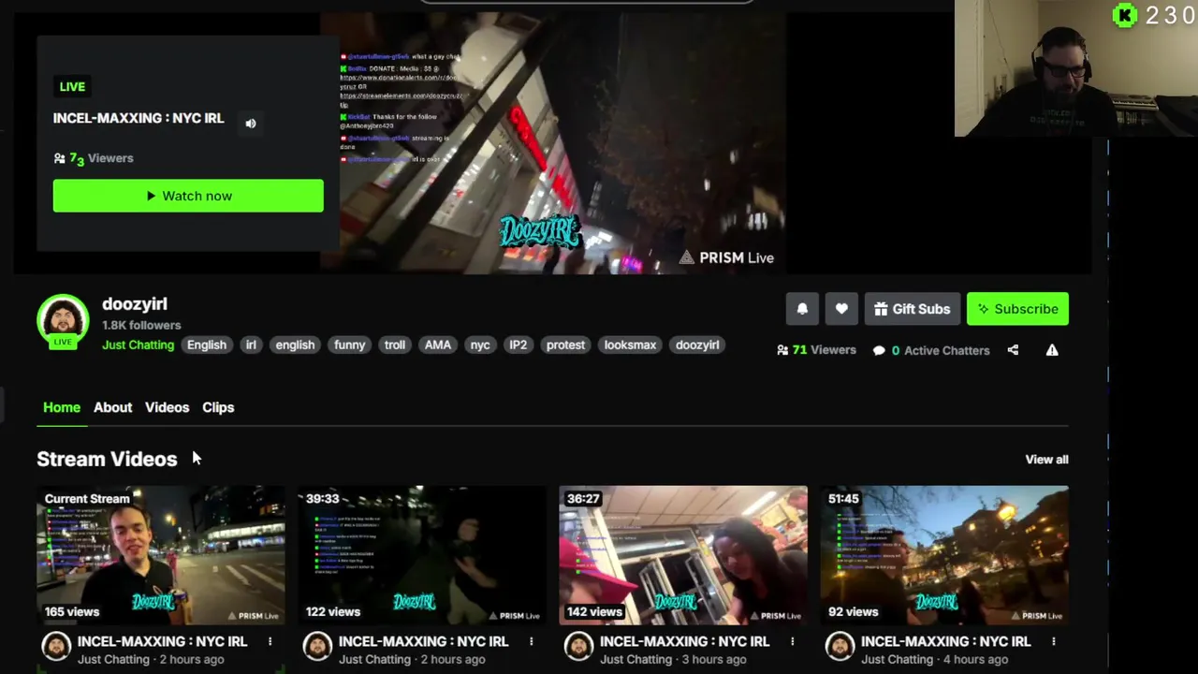This screenshot has width=1198, height=674.
Task: Share the channel via share icon
Action: click(1013, 350)
